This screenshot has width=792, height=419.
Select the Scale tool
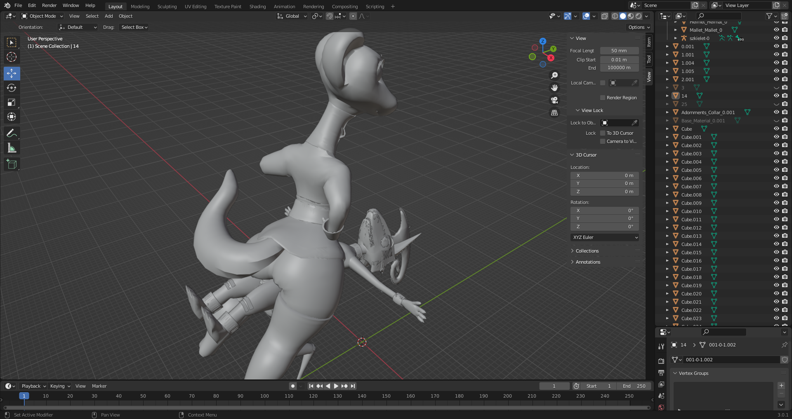point(12,102)
